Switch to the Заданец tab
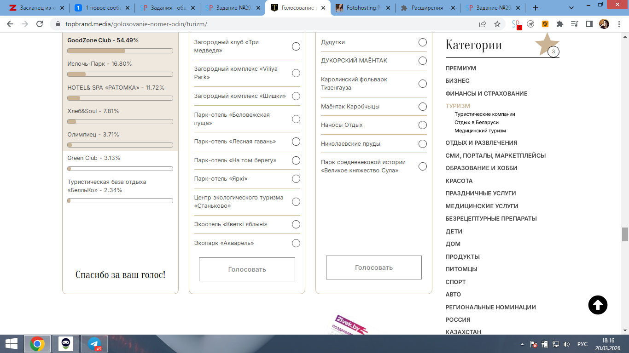The image size is (629, 353). click(38, 8)
